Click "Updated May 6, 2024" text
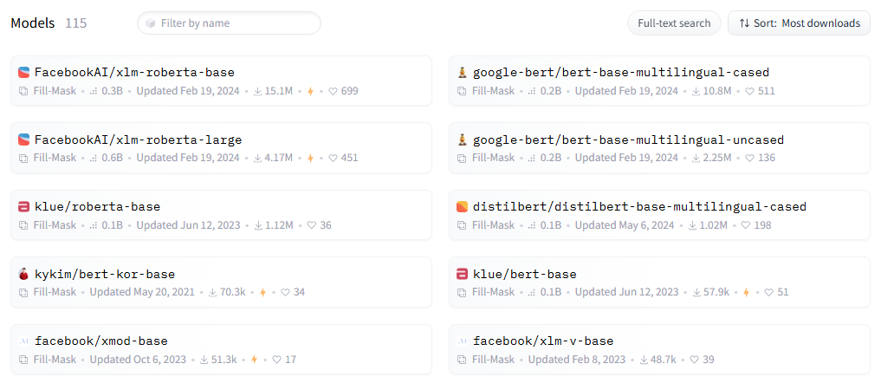The width and height of the screenshot is (881, 383). click(x=623, y=225)
